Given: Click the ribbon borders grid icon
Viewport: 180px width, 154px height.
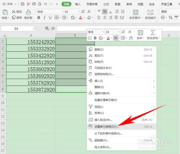Looking at the screenshot, I should (57, 18).
